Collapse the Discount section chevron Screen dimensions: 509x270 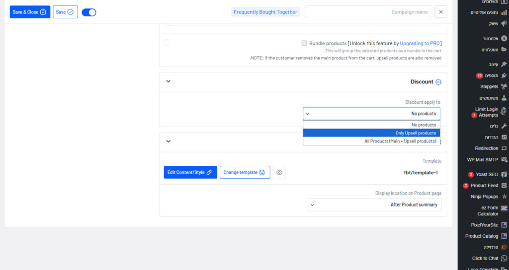pos(168,81)
